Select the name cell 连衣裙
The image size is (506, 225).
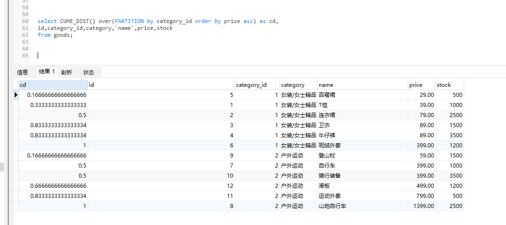click(362, 115)
